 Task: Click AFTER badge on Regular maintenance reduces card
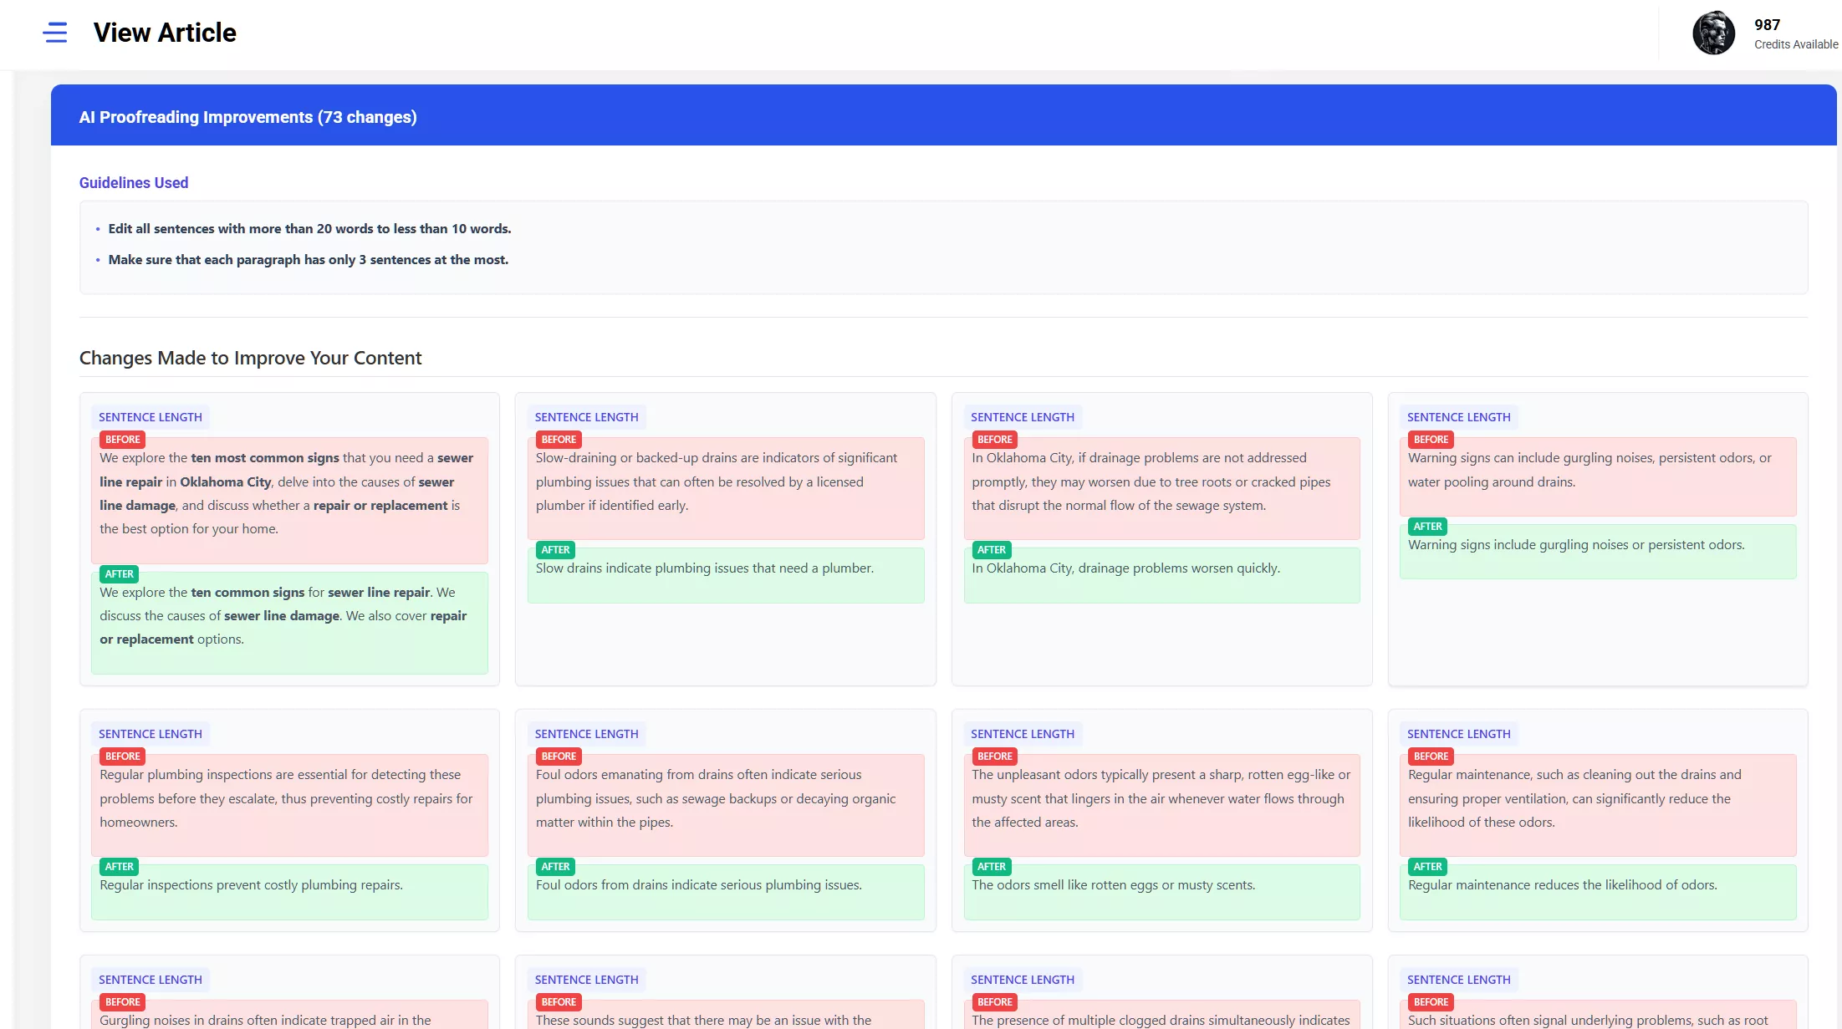1427,867
